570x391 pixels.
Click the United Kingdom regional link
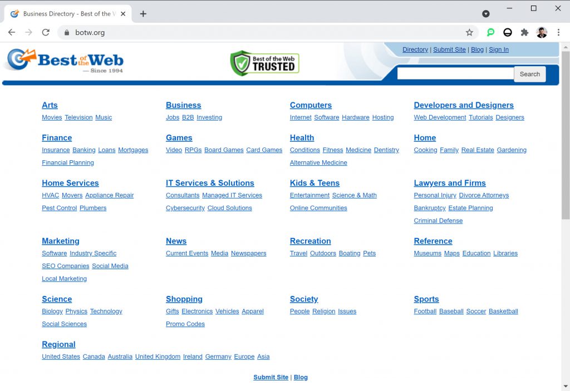[158, 357]
